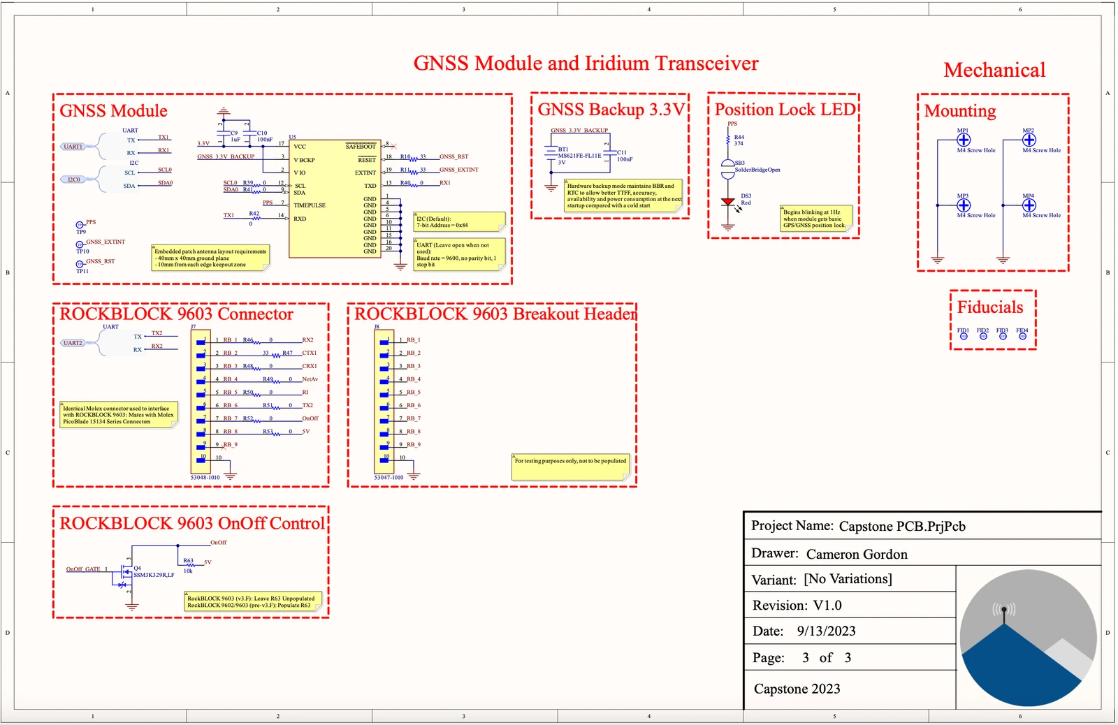Select the MP2 M4 screw hole symbol
The width and height of the screenshot is (1118, 725).
pos(1029,140)
